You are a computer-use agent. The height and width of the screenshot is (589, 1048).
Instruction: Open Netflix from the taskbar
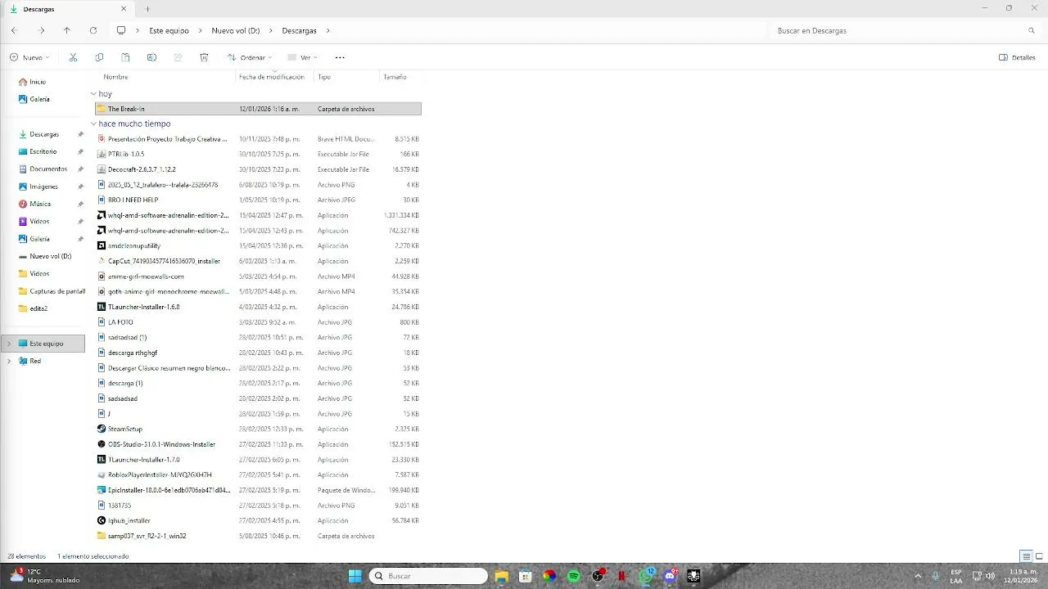(x=622, y=576)
